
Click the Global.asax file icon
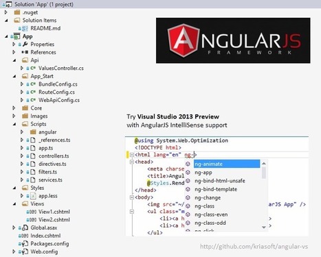(x=25, y=228)
